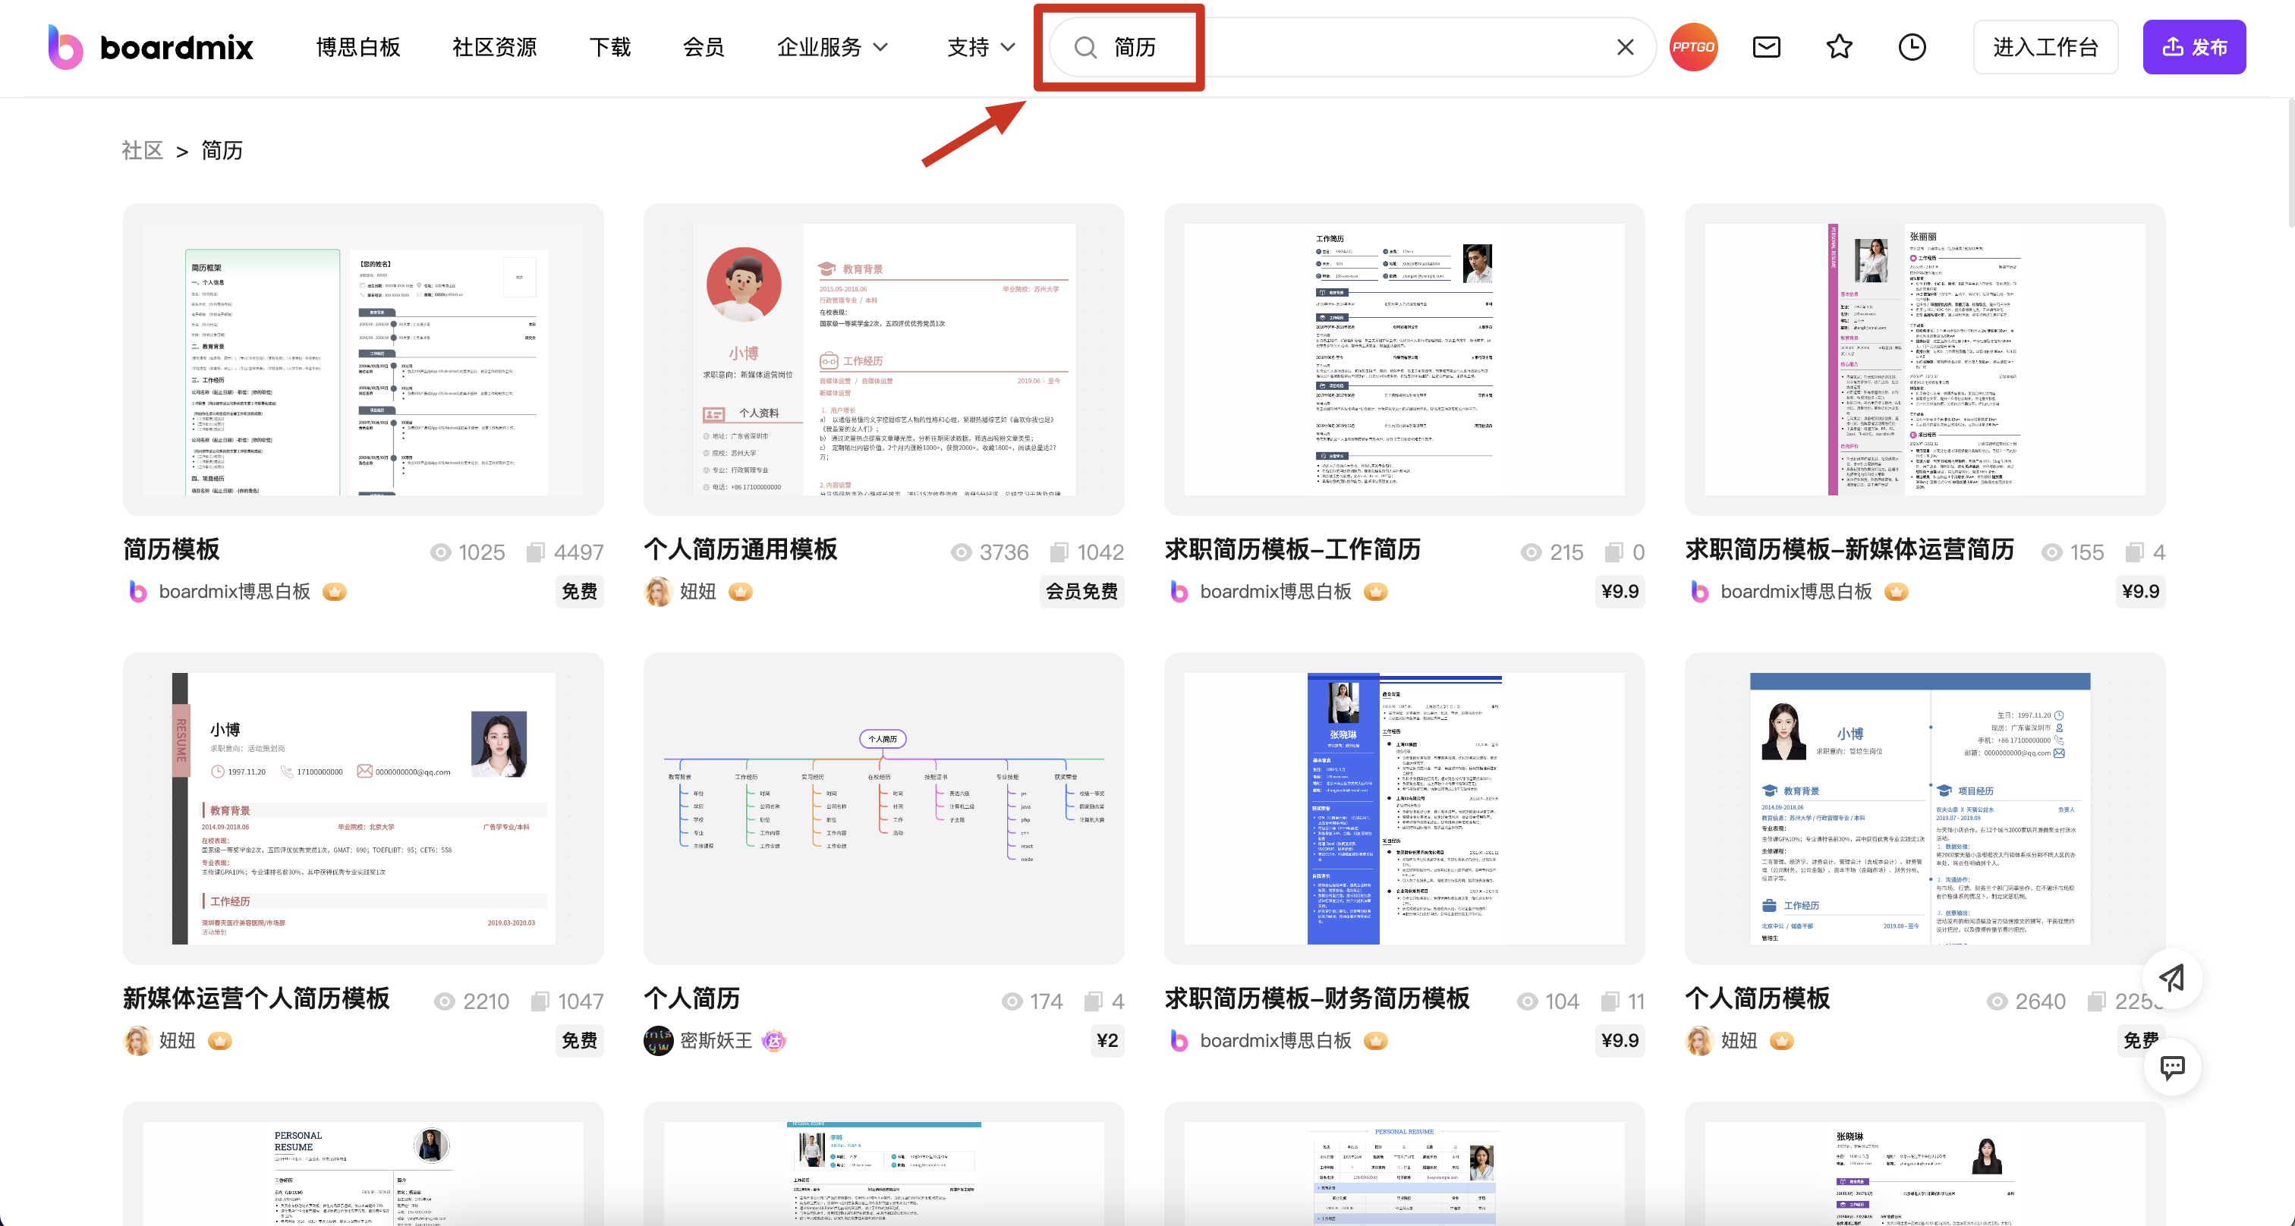Screen dimensions: 2295x1226
Task: Click ¥2 price tag on 个人简历
Action: click(1107, 1040)
